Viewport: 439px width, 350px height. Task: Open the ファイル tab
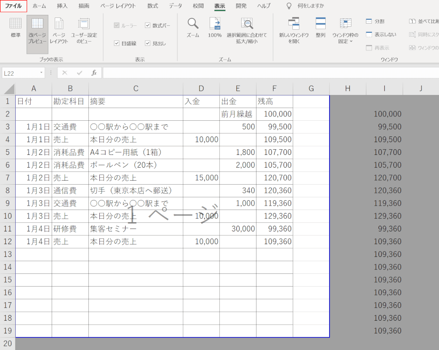[x=13, y=6]
